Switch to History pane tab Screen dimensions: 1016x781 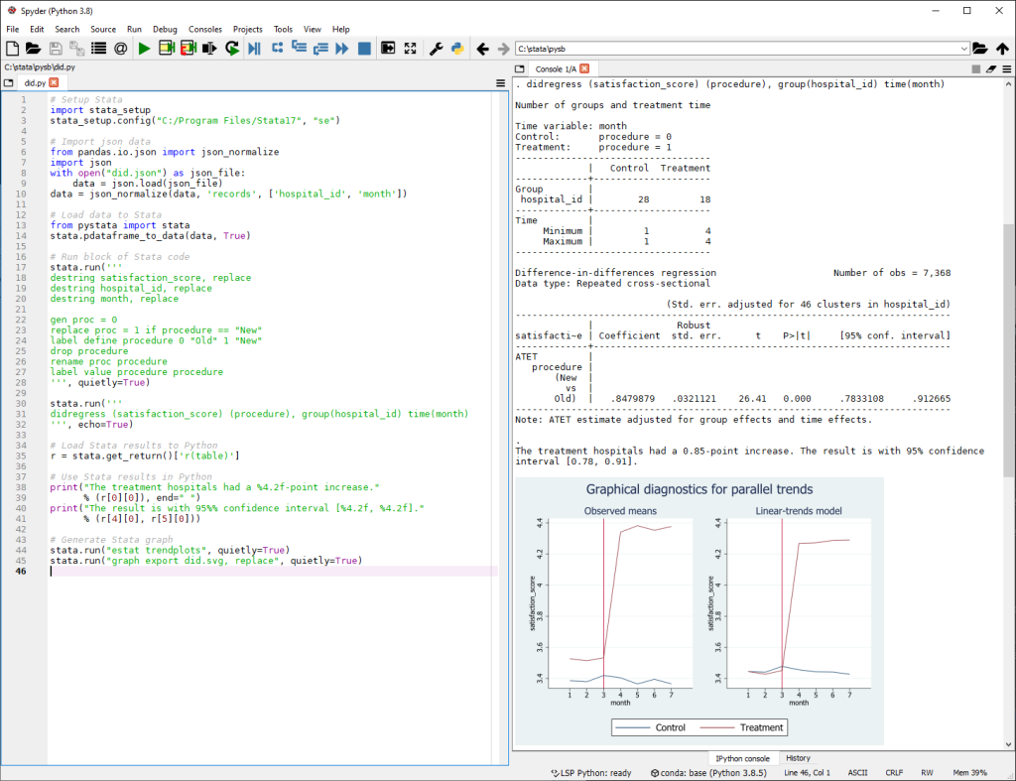pyautogui.click(x=798, y=758)
